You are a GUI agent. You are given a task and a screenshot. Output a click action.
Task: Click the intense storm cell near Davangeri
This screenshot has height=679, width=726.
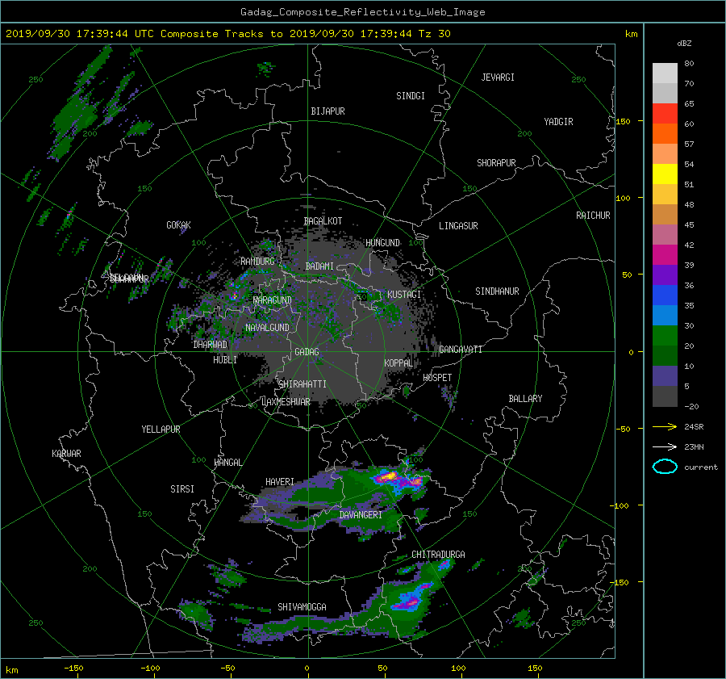coord(398,479)
